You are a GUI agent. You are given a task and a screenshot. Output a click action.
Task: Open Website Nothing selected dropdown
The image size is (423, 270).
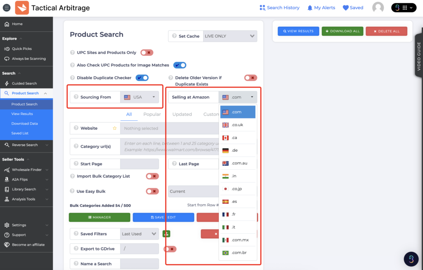[x=170, y=129]
